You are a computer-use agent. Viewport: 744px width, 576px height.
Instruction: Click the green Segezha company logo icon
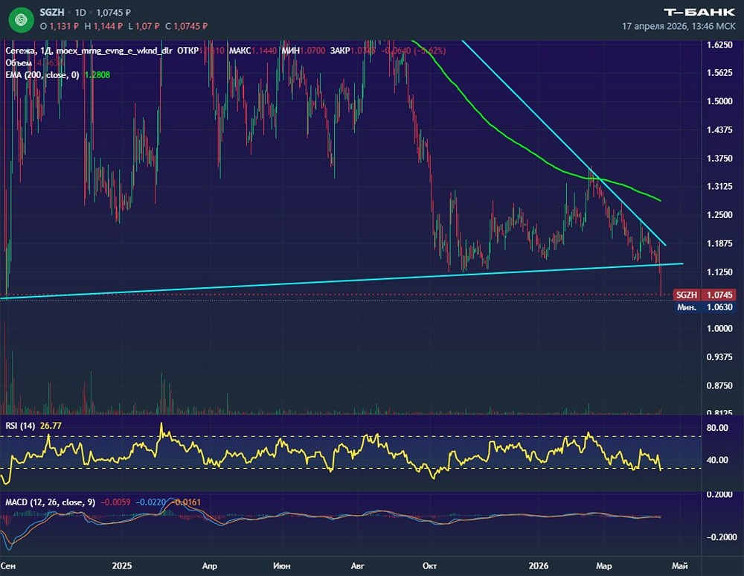pyautogui.click(x=21, y=19)
